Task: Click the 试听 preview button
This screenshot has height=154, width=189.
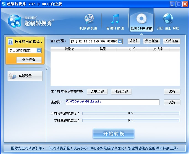Action: [x=172, y=92]
